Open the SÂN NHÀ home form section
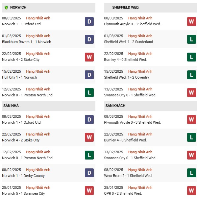This screenshot has width=198, height=198. (49, 106)
